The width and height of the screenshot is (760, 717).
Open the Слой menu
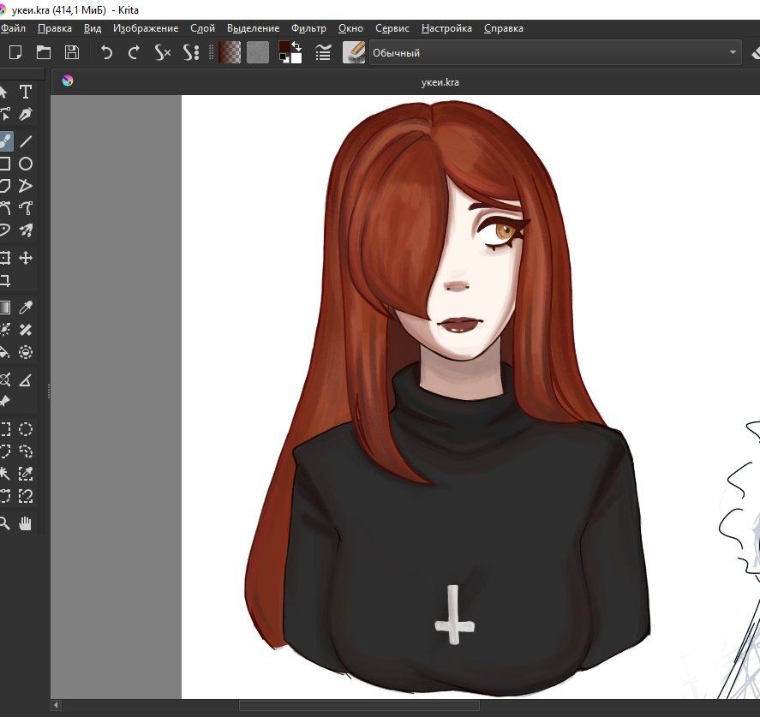(x=202, y=28)
